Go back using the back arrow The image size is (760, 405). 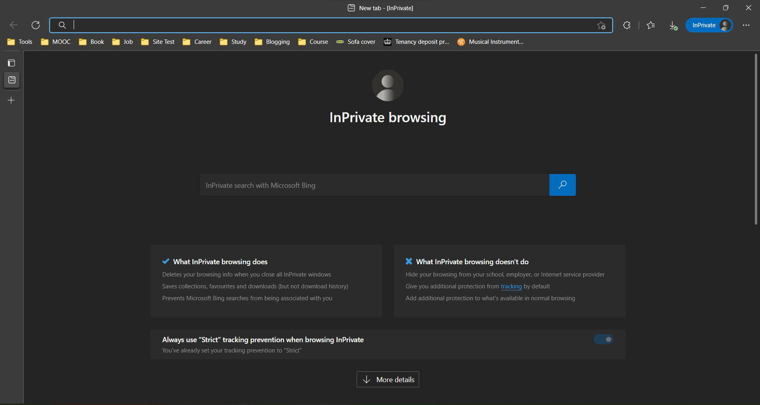coord(14,25)
